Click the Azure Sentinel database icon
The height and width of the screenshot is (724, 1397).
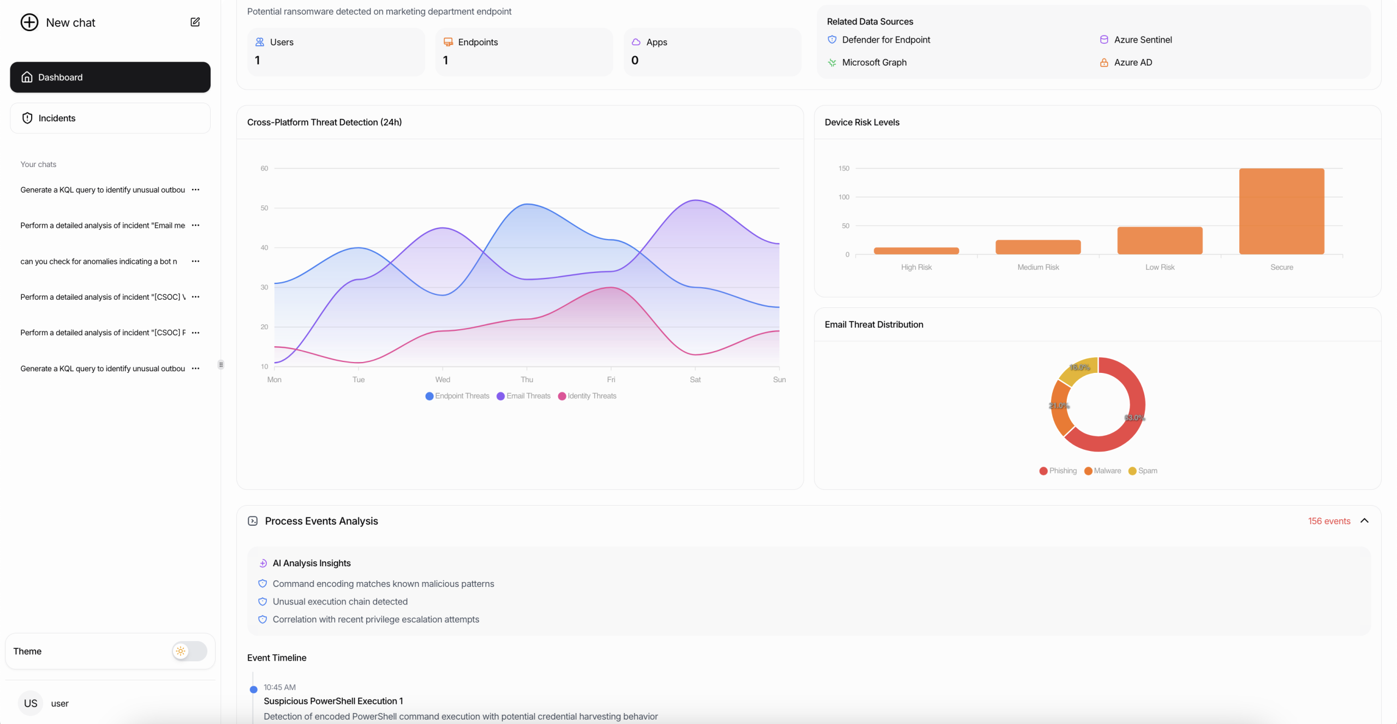tap(1103, 40)
